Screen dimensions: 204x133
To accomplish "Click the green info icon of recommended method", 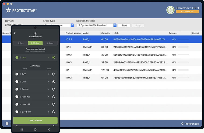I will point(17,57).
